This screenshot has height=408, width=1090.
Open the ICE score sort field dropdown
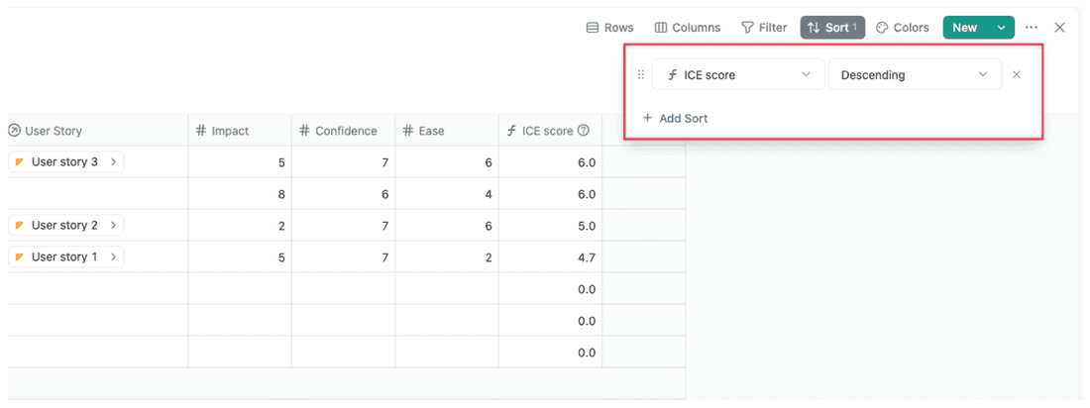[737, 75]
